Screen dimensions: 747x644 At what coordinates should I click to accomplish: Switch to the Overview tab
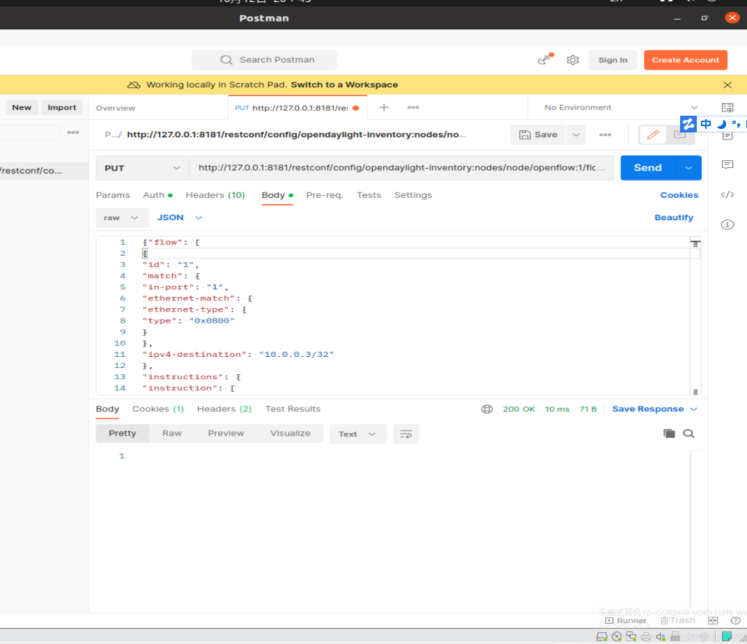click(116, 108)
